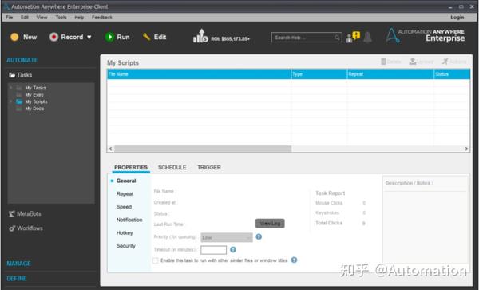Screen dimensions: 479x290
Task: Select My Tasks folder in tree
Action: pos(35,88)
